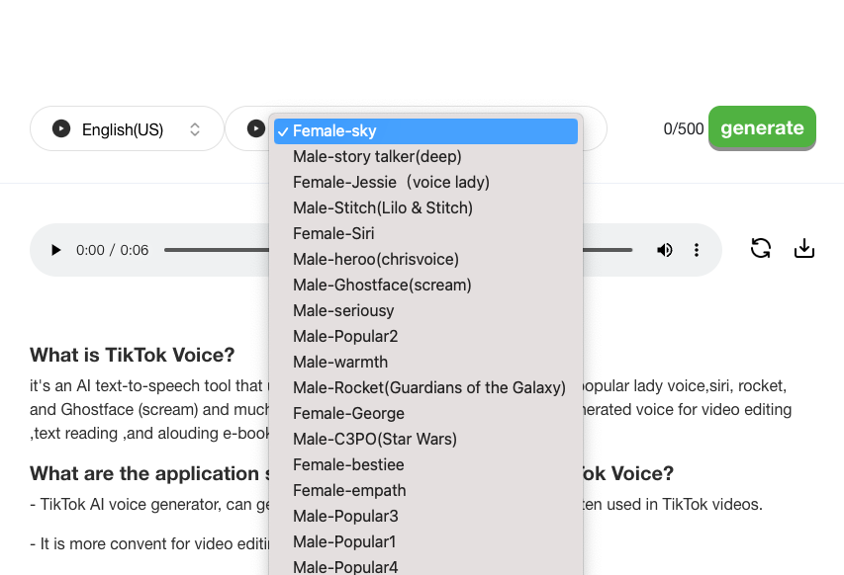
Task: Mute the audio player volume
Action: [665, 250]
